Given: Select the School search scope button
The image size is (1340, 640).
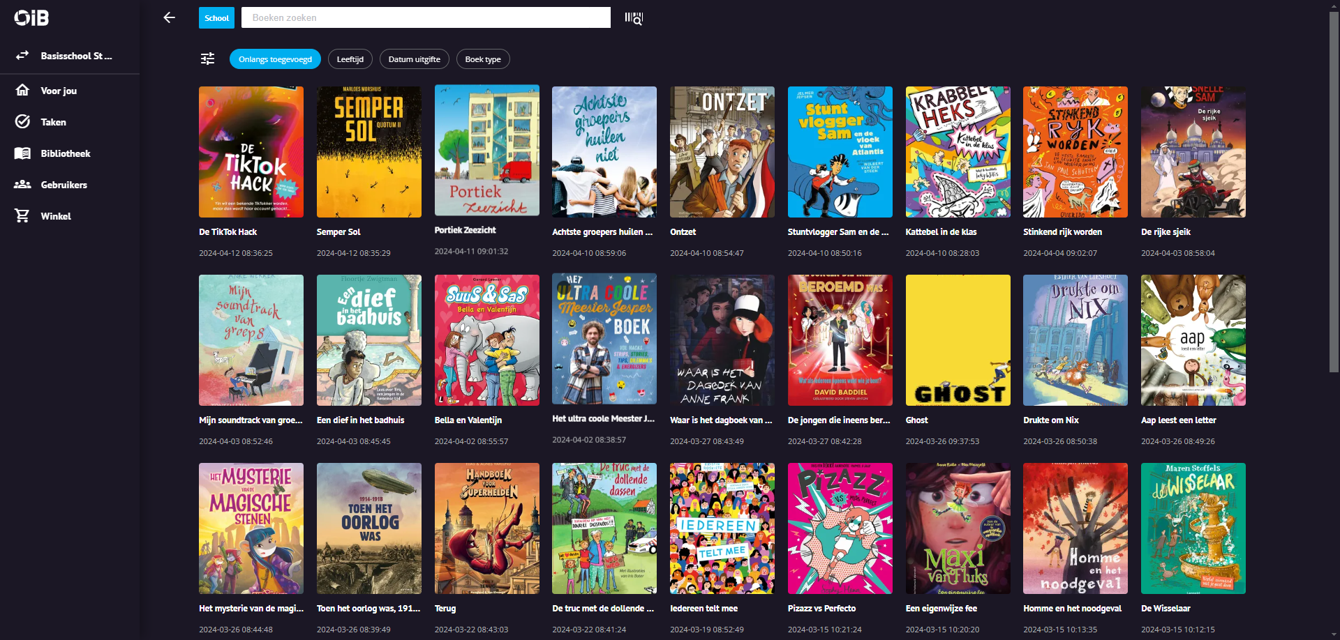Looking at the screenshot, I should 216,18.
